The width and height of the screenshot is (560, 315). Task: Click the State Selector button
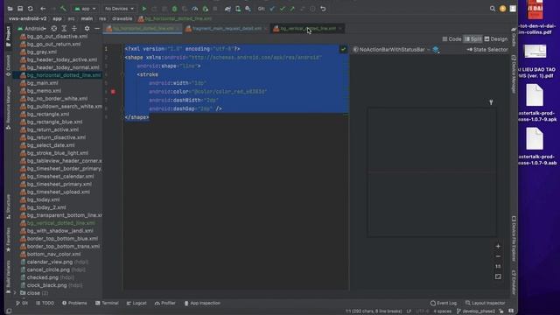point(487,50)
